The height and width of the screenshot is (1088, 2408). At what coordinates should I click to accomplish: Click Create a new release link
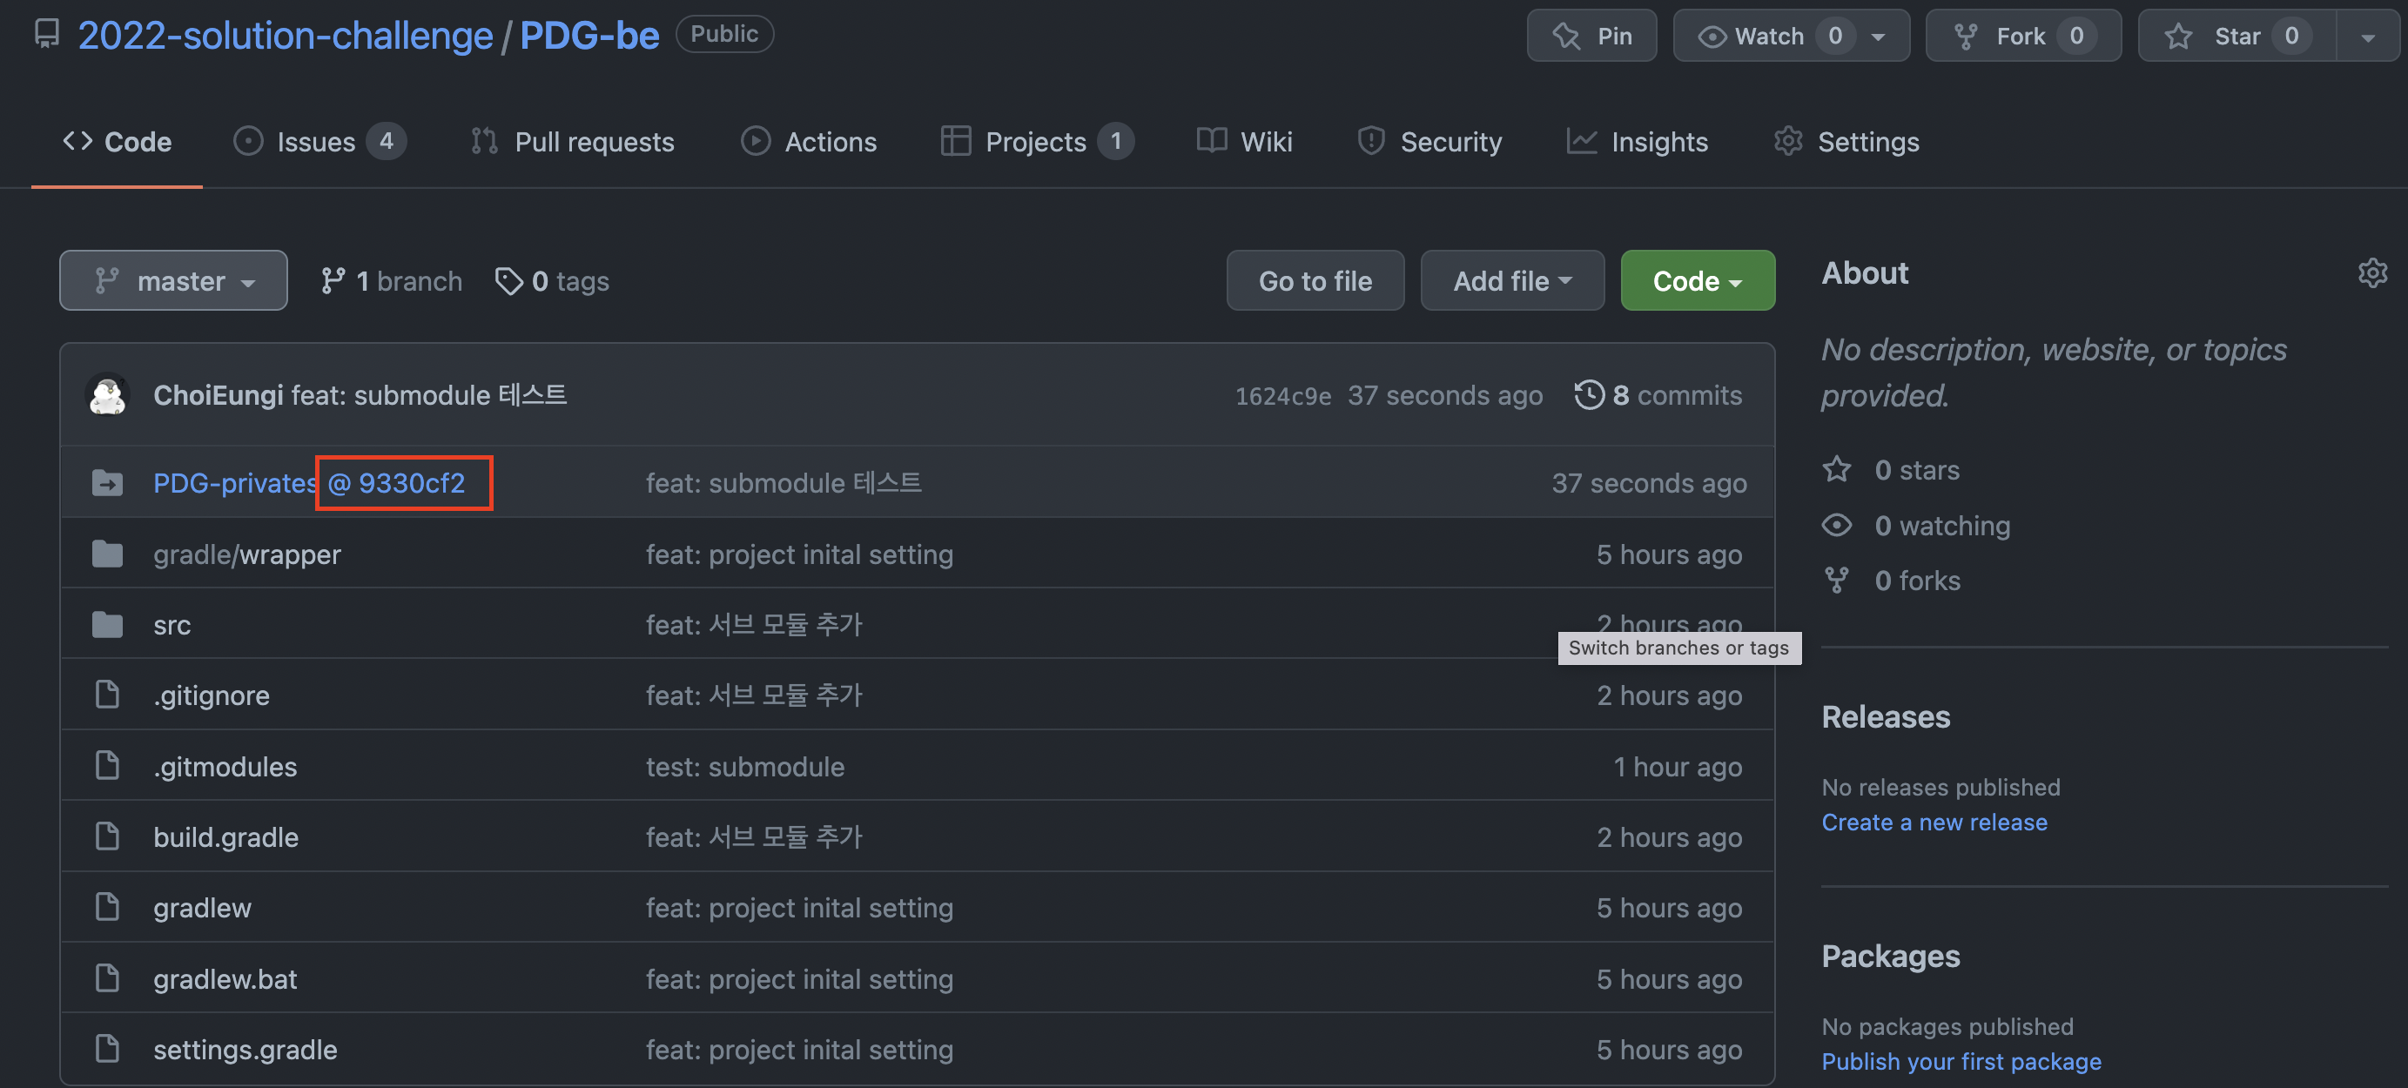[x=1934, y=823]
